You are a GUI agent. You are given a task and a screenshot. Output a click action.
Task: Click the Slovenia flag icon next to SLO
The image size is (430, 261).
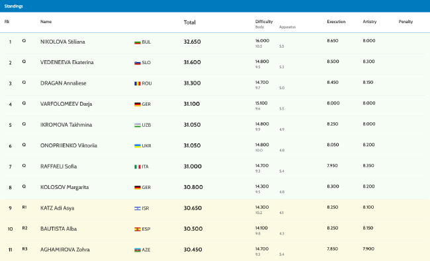(x=138, y=63)
